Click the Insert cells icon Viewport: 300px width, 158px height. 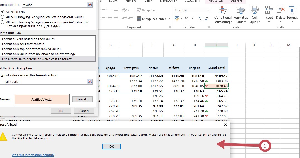point(269,11)
